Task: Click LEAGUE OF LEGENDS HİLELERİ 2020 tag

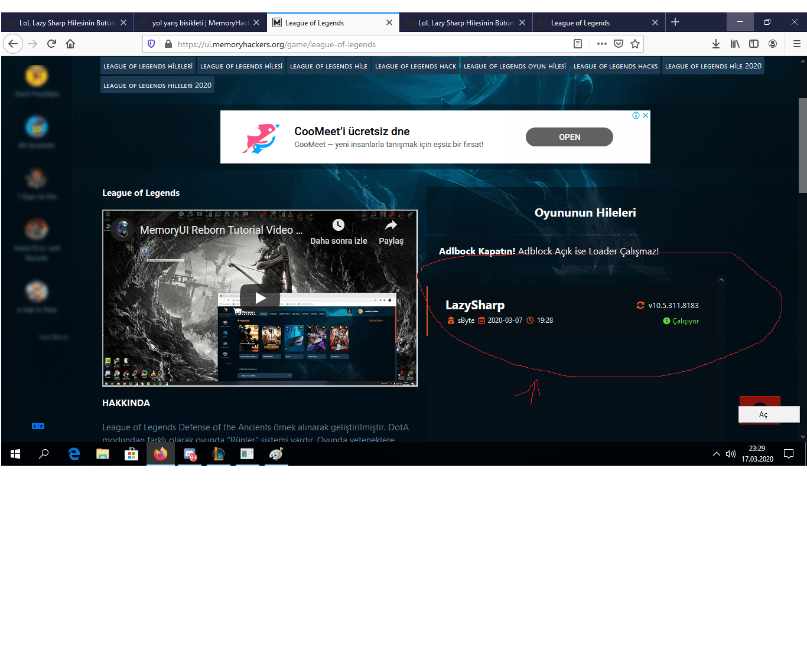Action: pyautogui.click(x=157, y=86)
